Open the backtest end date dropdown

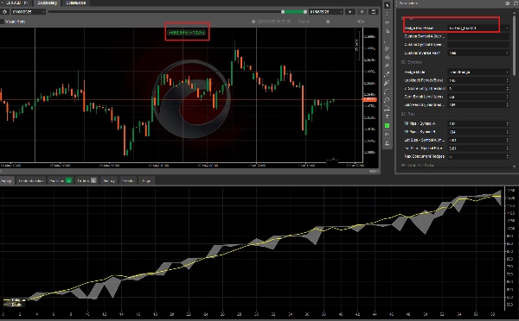coord(326,12)
